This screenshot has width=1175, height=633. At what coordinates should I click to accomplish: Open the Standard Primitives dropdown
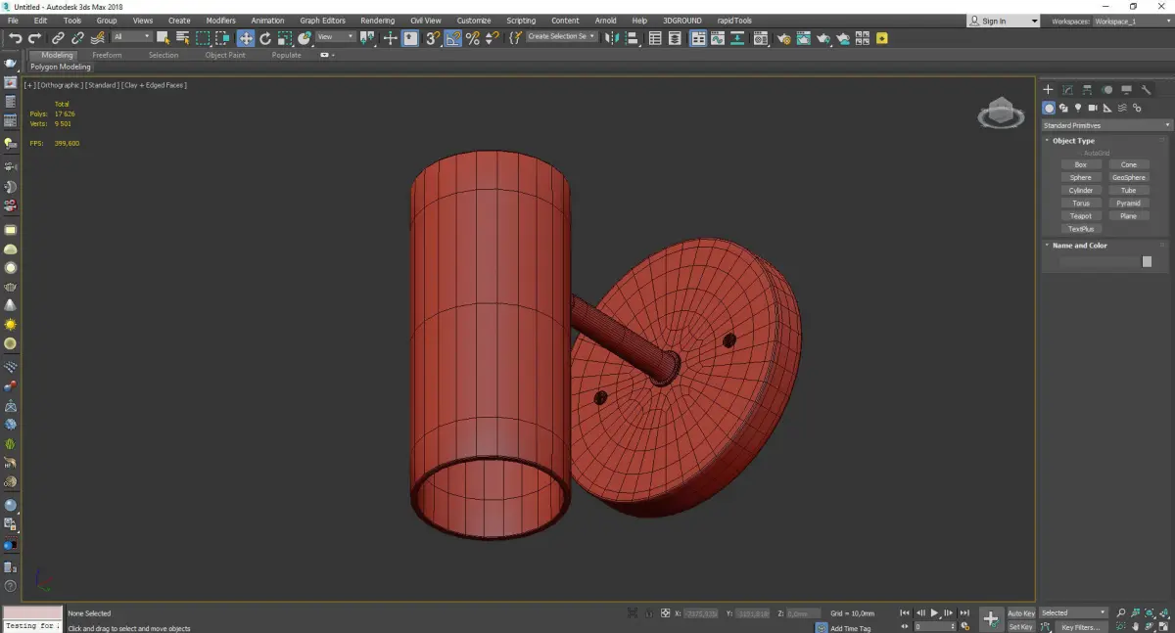click(x=1106, y=125)
